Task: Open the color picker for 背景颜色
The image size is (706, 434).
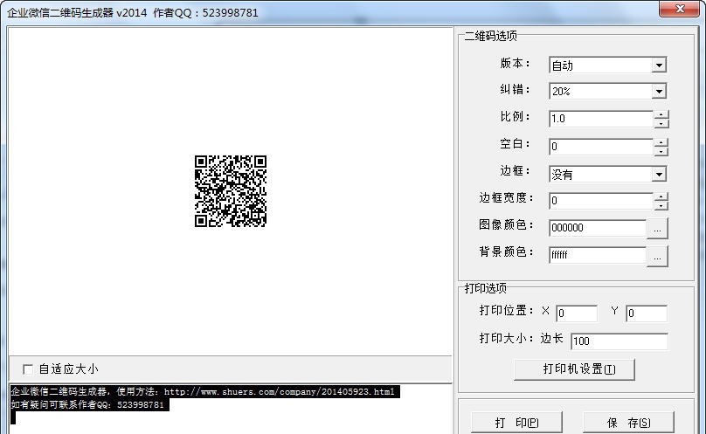Action: click(657, 256)
